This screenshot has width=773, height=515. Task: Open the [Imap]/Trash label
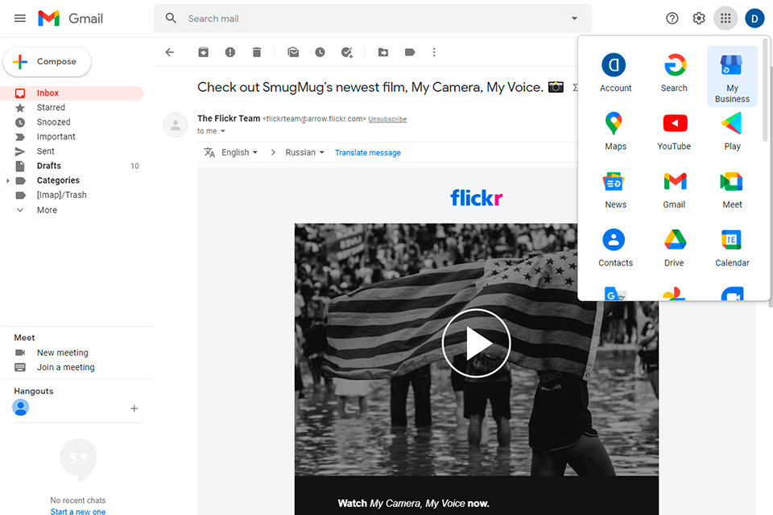[72, 195]
